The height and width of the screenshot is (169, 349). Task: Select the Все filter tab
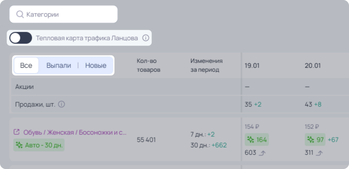pyautogui.click(x=26, y=66)
